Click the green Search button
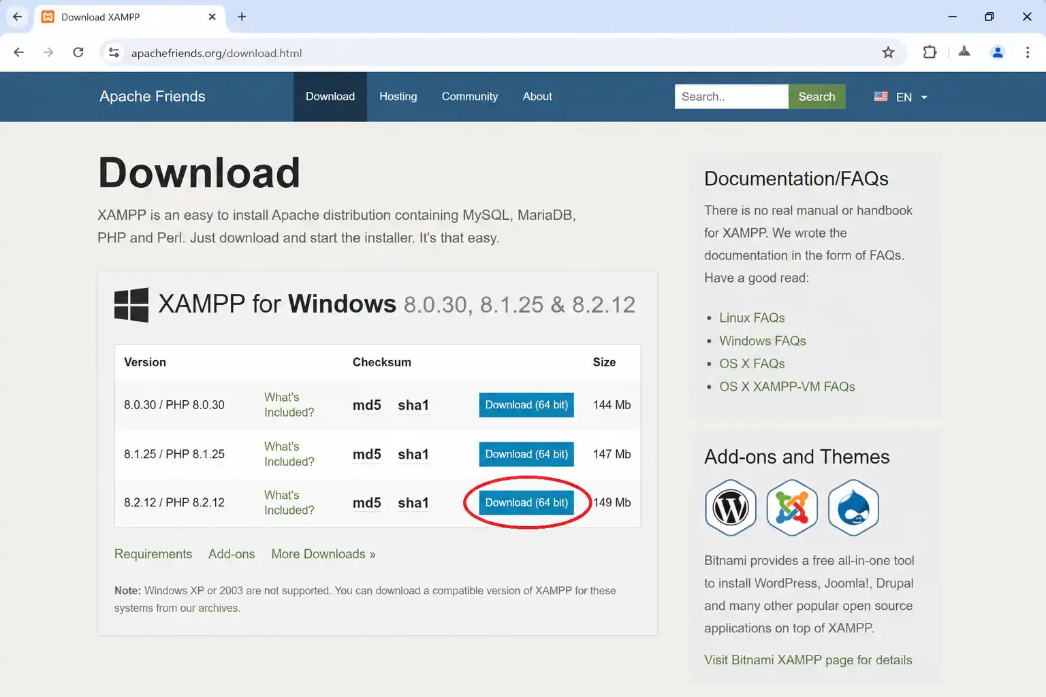 (x=817, y=97)
